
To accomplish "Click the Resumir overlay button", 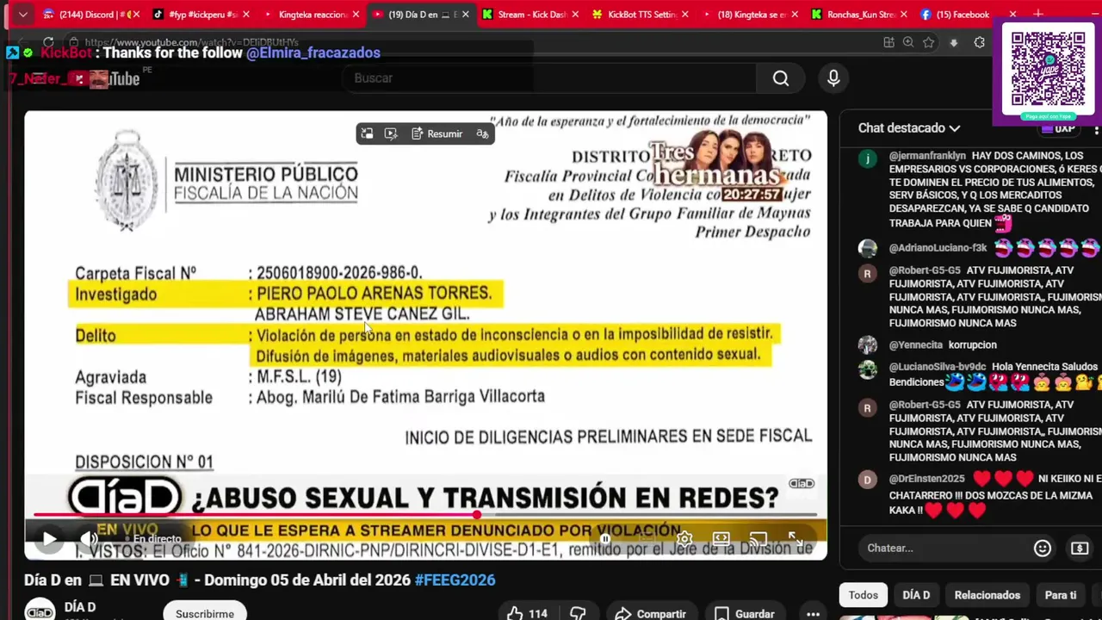I will (437, 133).
